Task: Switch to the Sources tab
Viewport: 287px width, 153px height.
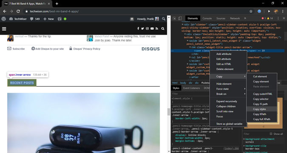Action: pos(221,18)
